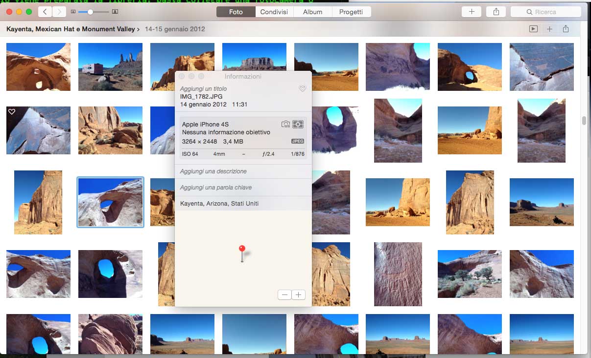Toggle favorite heart in the Informazioni panel
Image resolution: width=591 pixels, height=358 pixels.
[303, 88]
